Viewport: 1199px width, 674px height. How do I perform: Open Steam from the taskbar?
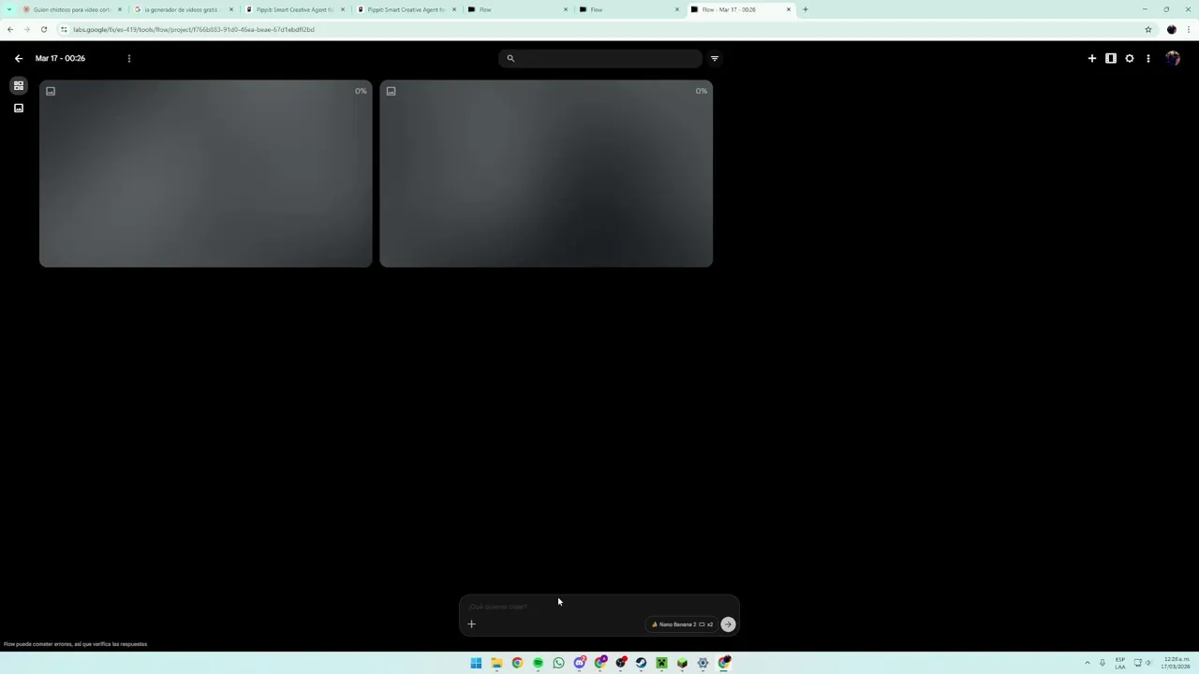click(x=641, y=663)
